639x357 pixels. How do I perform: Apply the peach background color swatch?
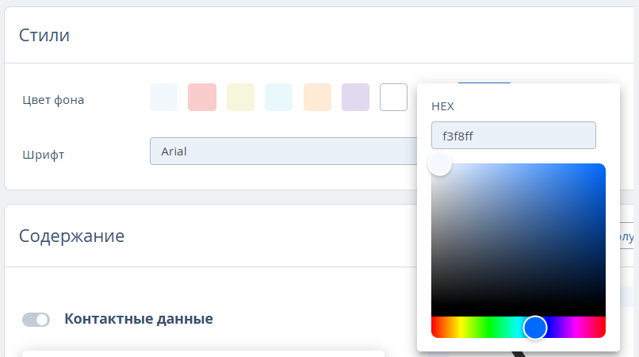coord(317,97)
